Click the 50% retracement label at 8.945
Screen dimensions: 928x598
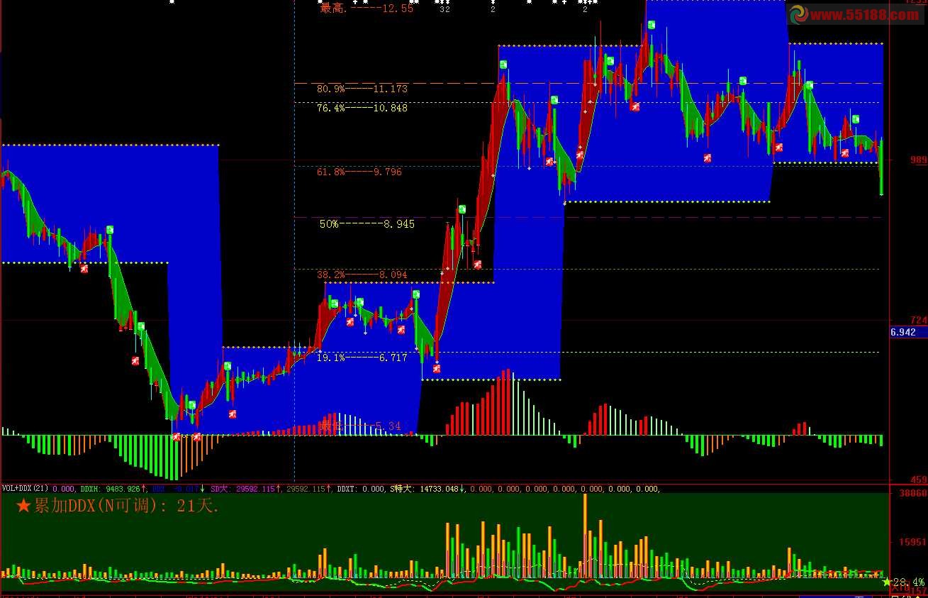tap(367, 224)
